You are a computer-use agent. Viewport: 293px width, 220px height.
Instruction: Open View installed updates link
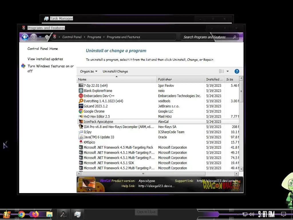pos(45,59)
